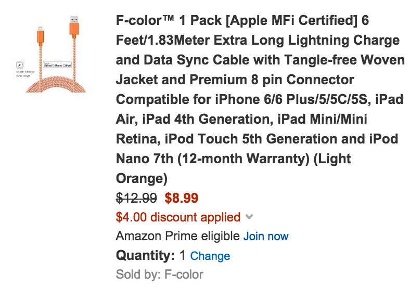This screenshot has width=410, height=288.
Task: Click the Sold by: F-color text
Action: 160,274
